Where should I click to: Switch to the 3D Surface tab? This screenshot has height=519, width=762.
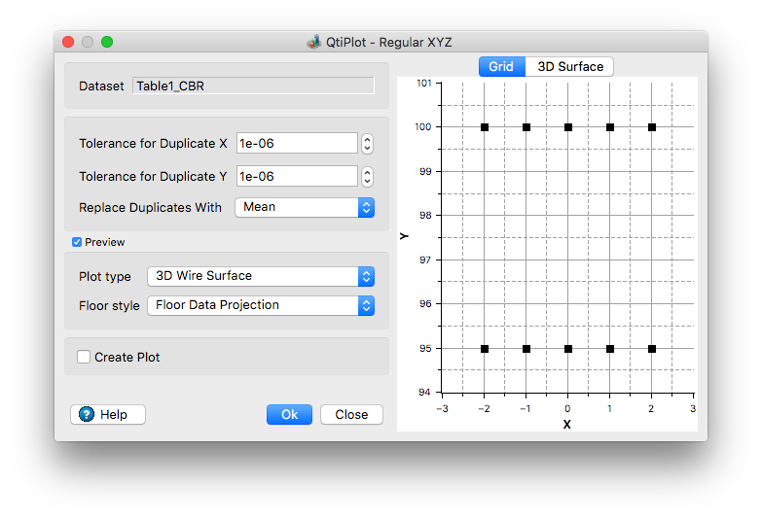(570, 66)
